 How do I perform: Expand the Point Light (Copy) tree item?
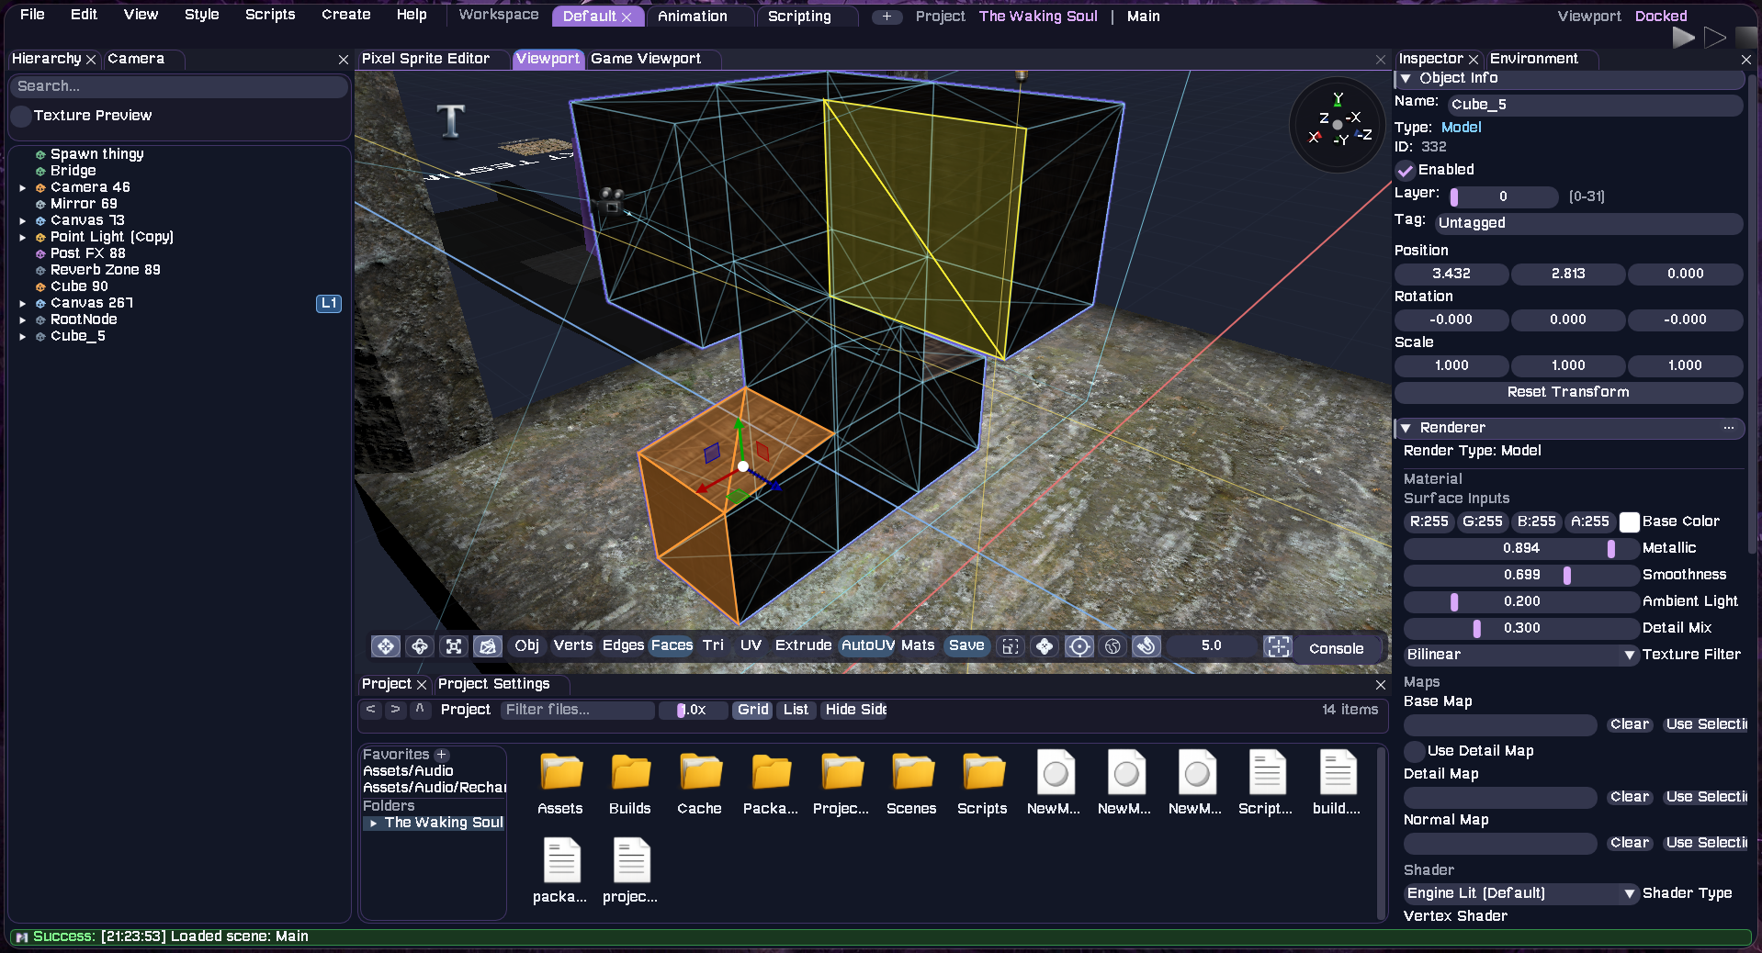[22, 237]
